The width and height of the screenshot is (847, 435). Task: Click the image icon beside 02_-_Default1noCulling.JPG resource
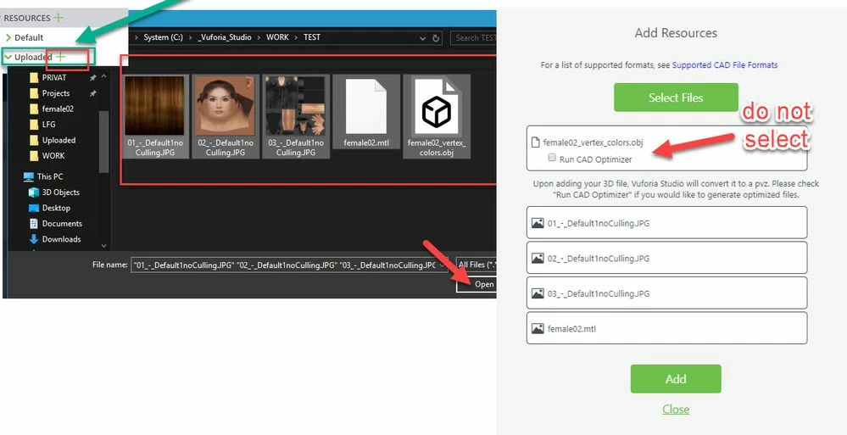[538, 259]
